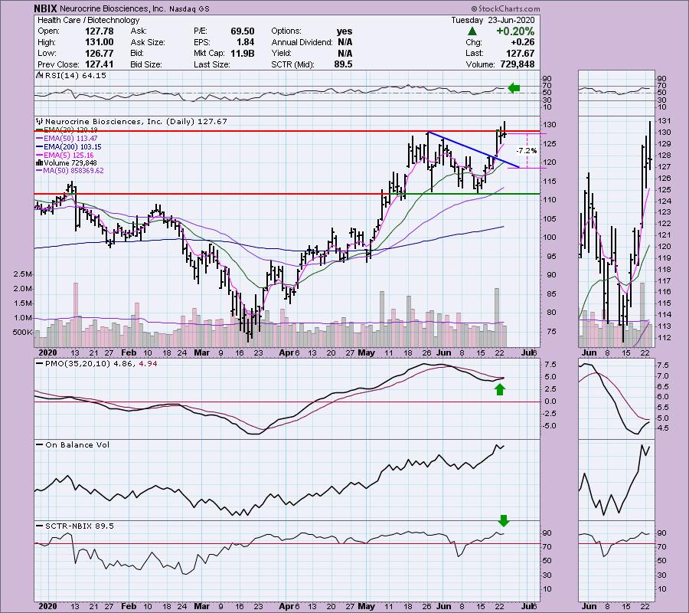Click the Tuesday 23-Jun-2020 date

tap(492, 20)
